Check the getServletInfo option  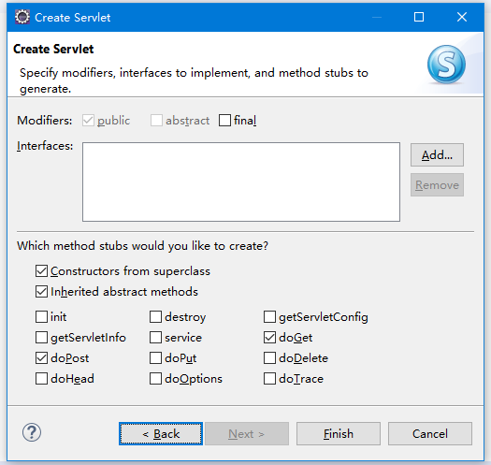point(41,338)
